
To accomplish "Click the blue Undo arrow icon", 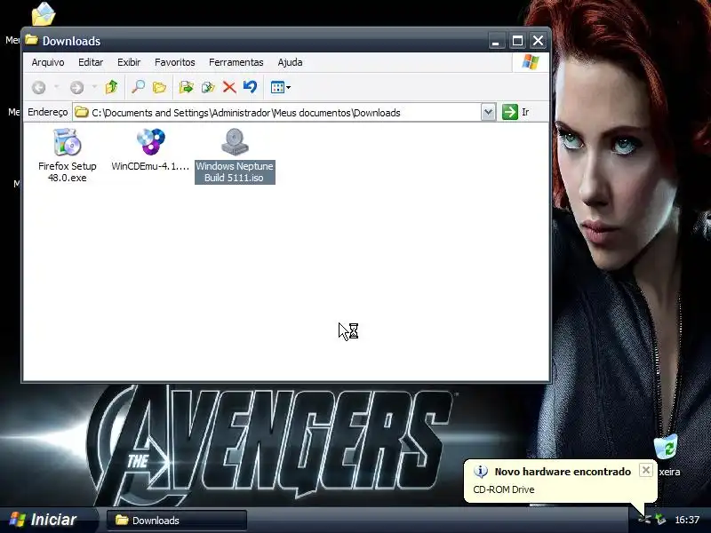I will pyautogui.click(x=250, y=86).
